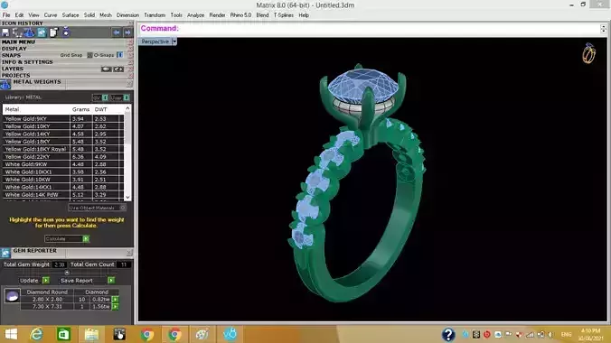Open the Perspective viewport dropdown arrow
Image resolution: width=611 pixels, height=343 pixels.
[x=174, y=42]
